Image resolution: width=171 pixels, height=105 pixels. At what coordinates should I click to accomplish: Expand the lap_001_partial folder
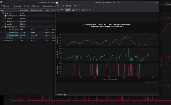tap(3, 16)
